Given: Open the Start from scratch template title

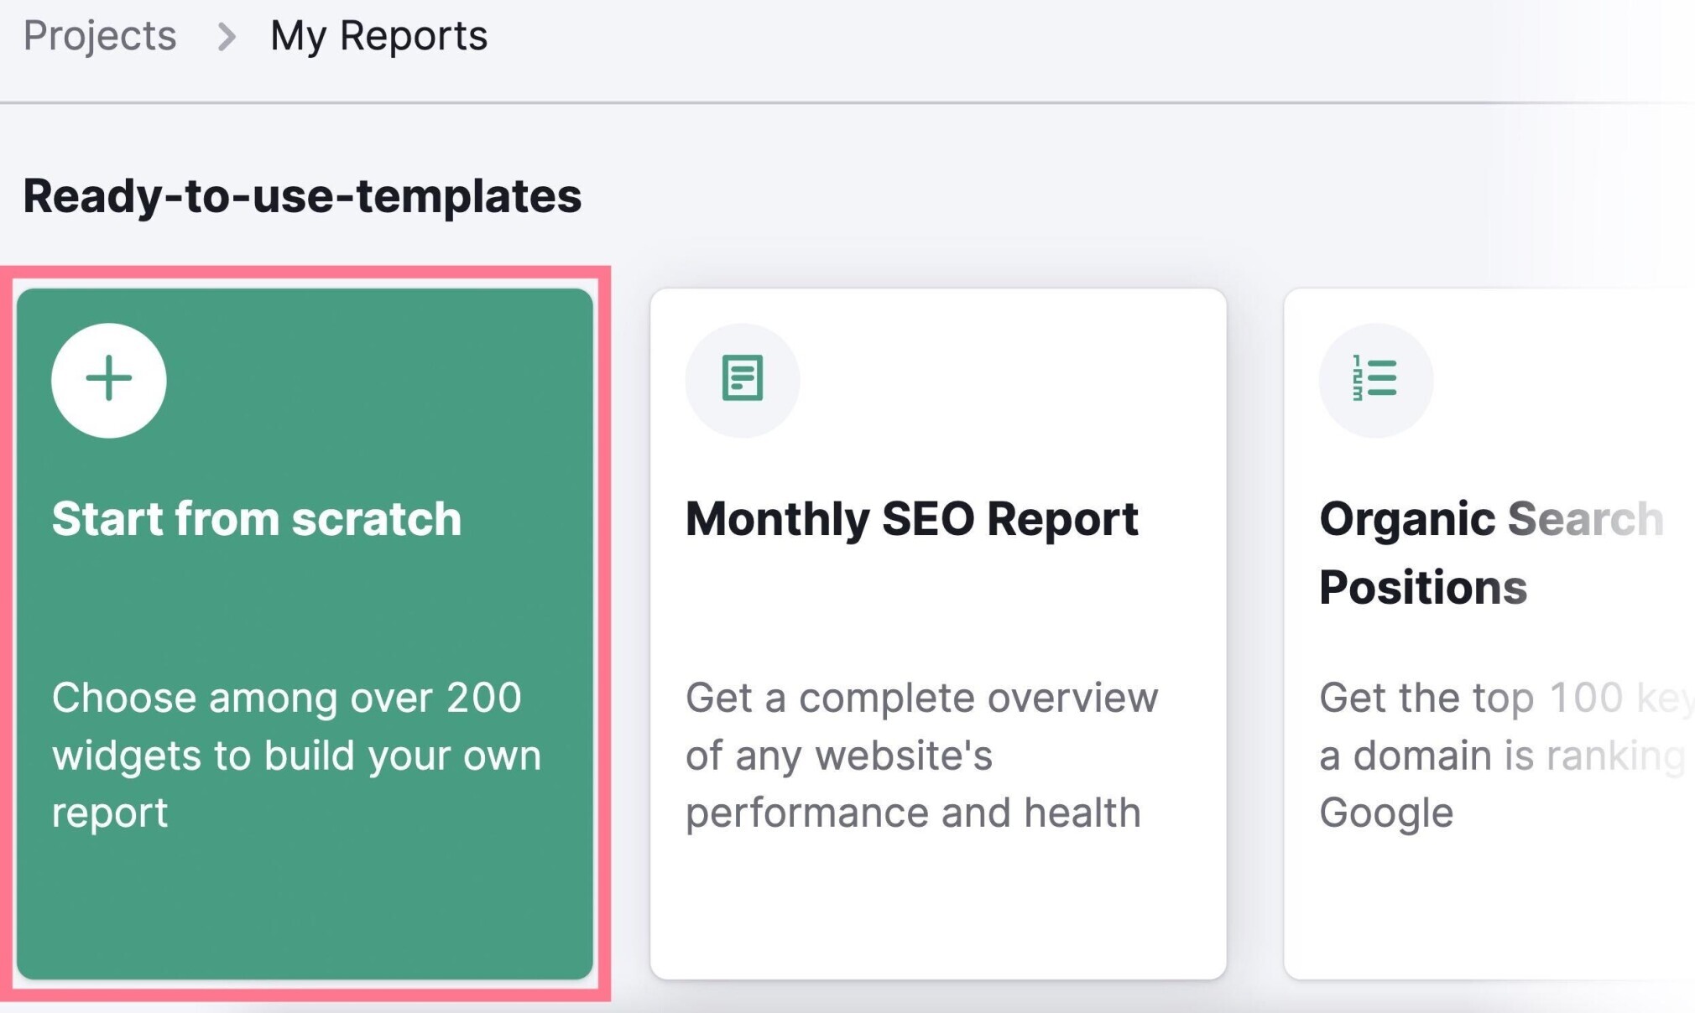Looking at the screenshot, I should click(x=257, y=518).
